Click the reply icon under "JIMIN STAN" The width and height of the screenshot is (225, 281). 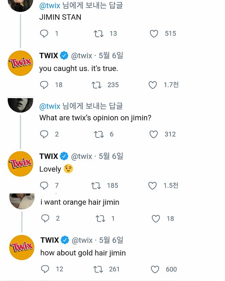click(44, 34)
